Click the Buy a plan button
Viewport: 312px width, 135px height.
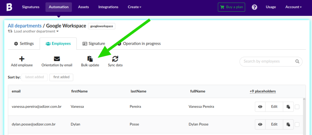(x=232, y=7)
